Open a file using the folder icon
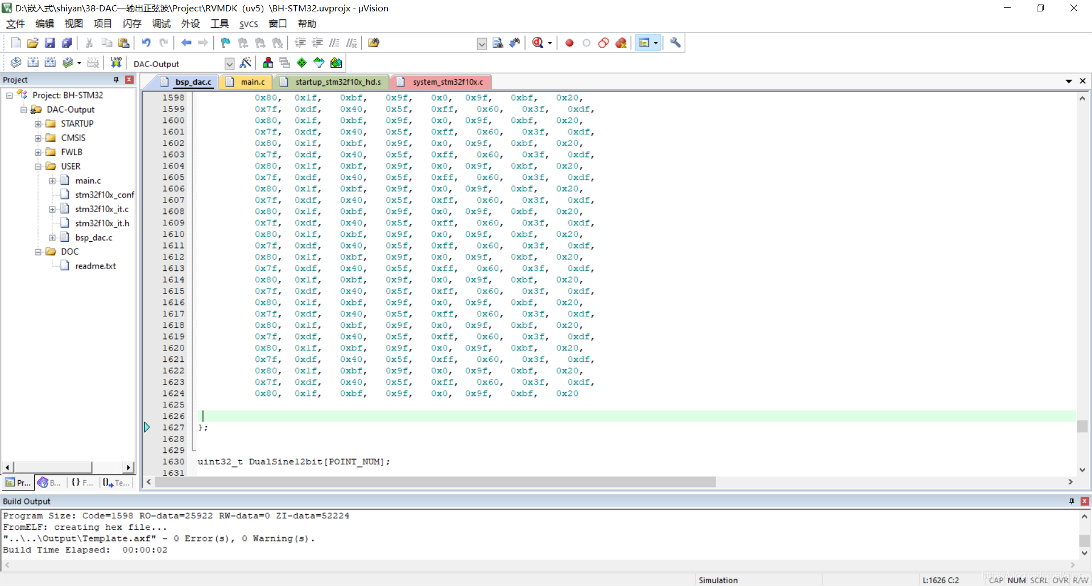The image size is (1092, 586). pyautogui.click(x=32, y=43)
